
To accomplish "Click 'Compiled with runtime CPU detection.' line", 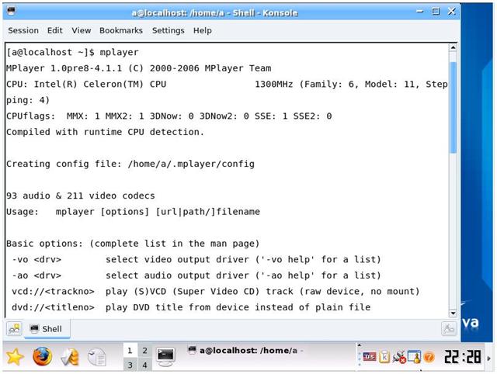I will pyautogui.click(x=106, y=132).
